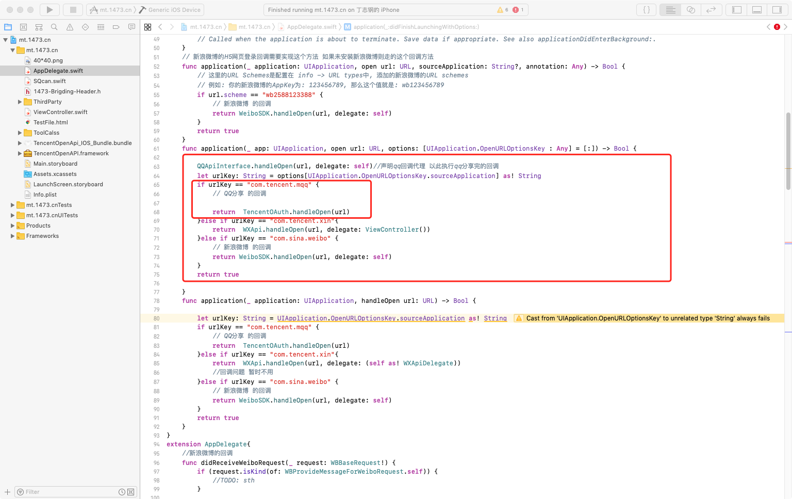Stop the running build
792x499 pixels.
click(x=73, y=10)
